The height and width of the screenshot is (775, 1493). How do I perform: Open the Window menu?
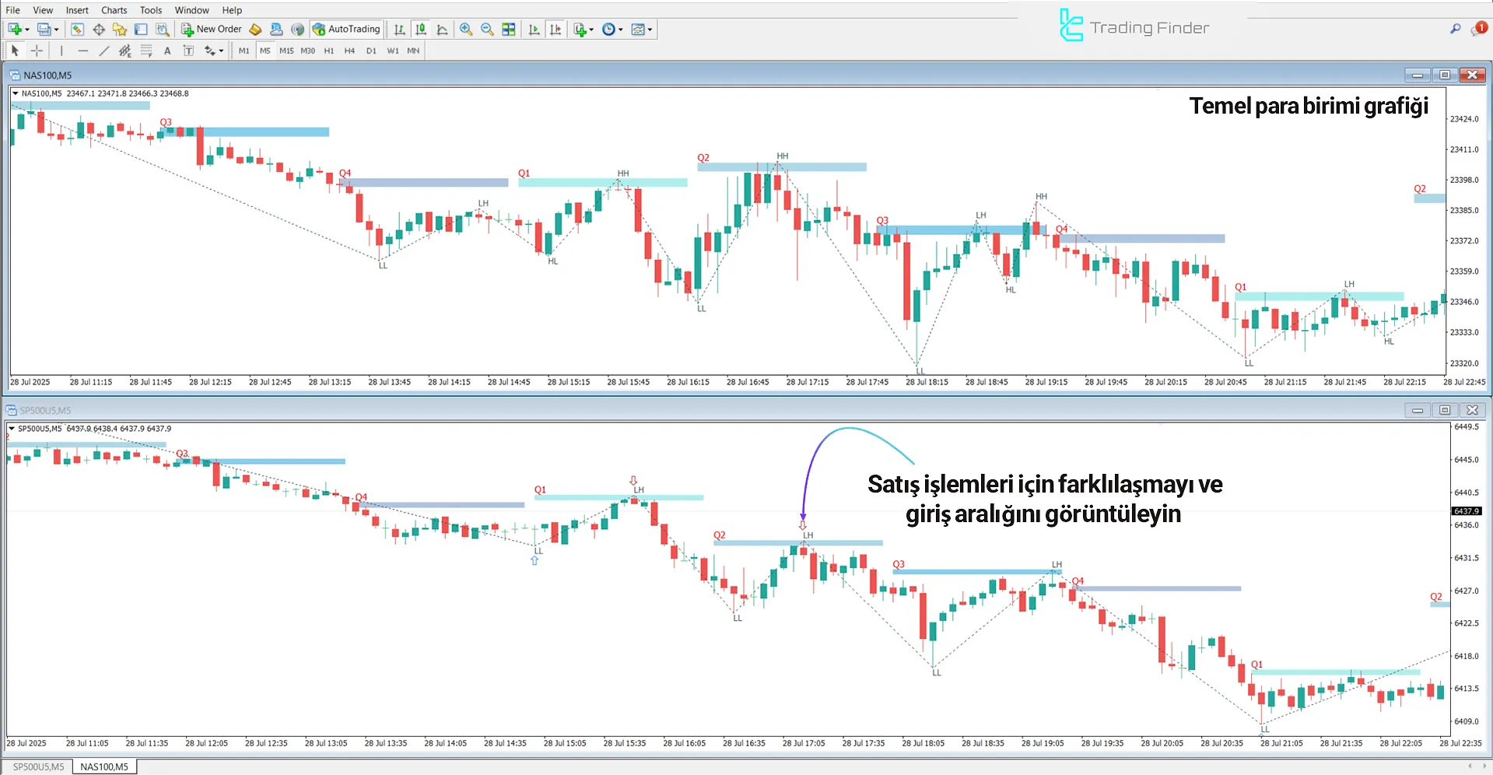click(x=191, y=10)
